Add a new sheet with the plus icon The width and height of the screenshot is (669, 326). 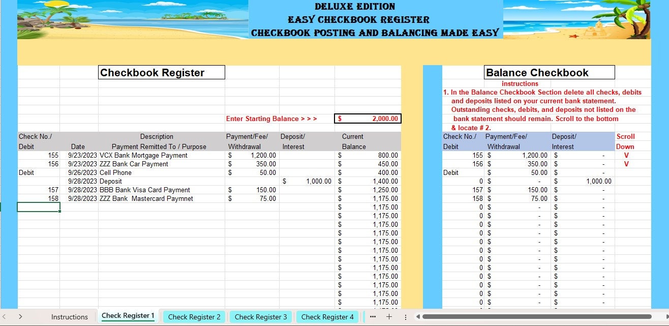[x=388, y=317]
